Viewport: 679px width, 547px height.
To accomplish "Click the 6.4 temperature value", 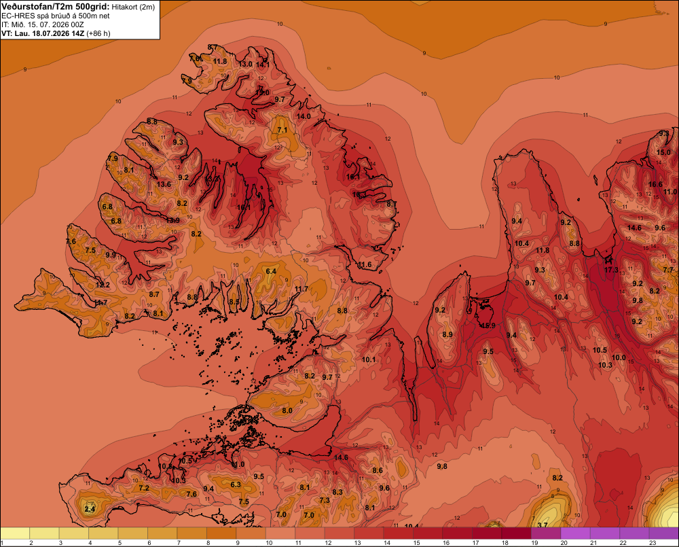I will click(271, 271).
